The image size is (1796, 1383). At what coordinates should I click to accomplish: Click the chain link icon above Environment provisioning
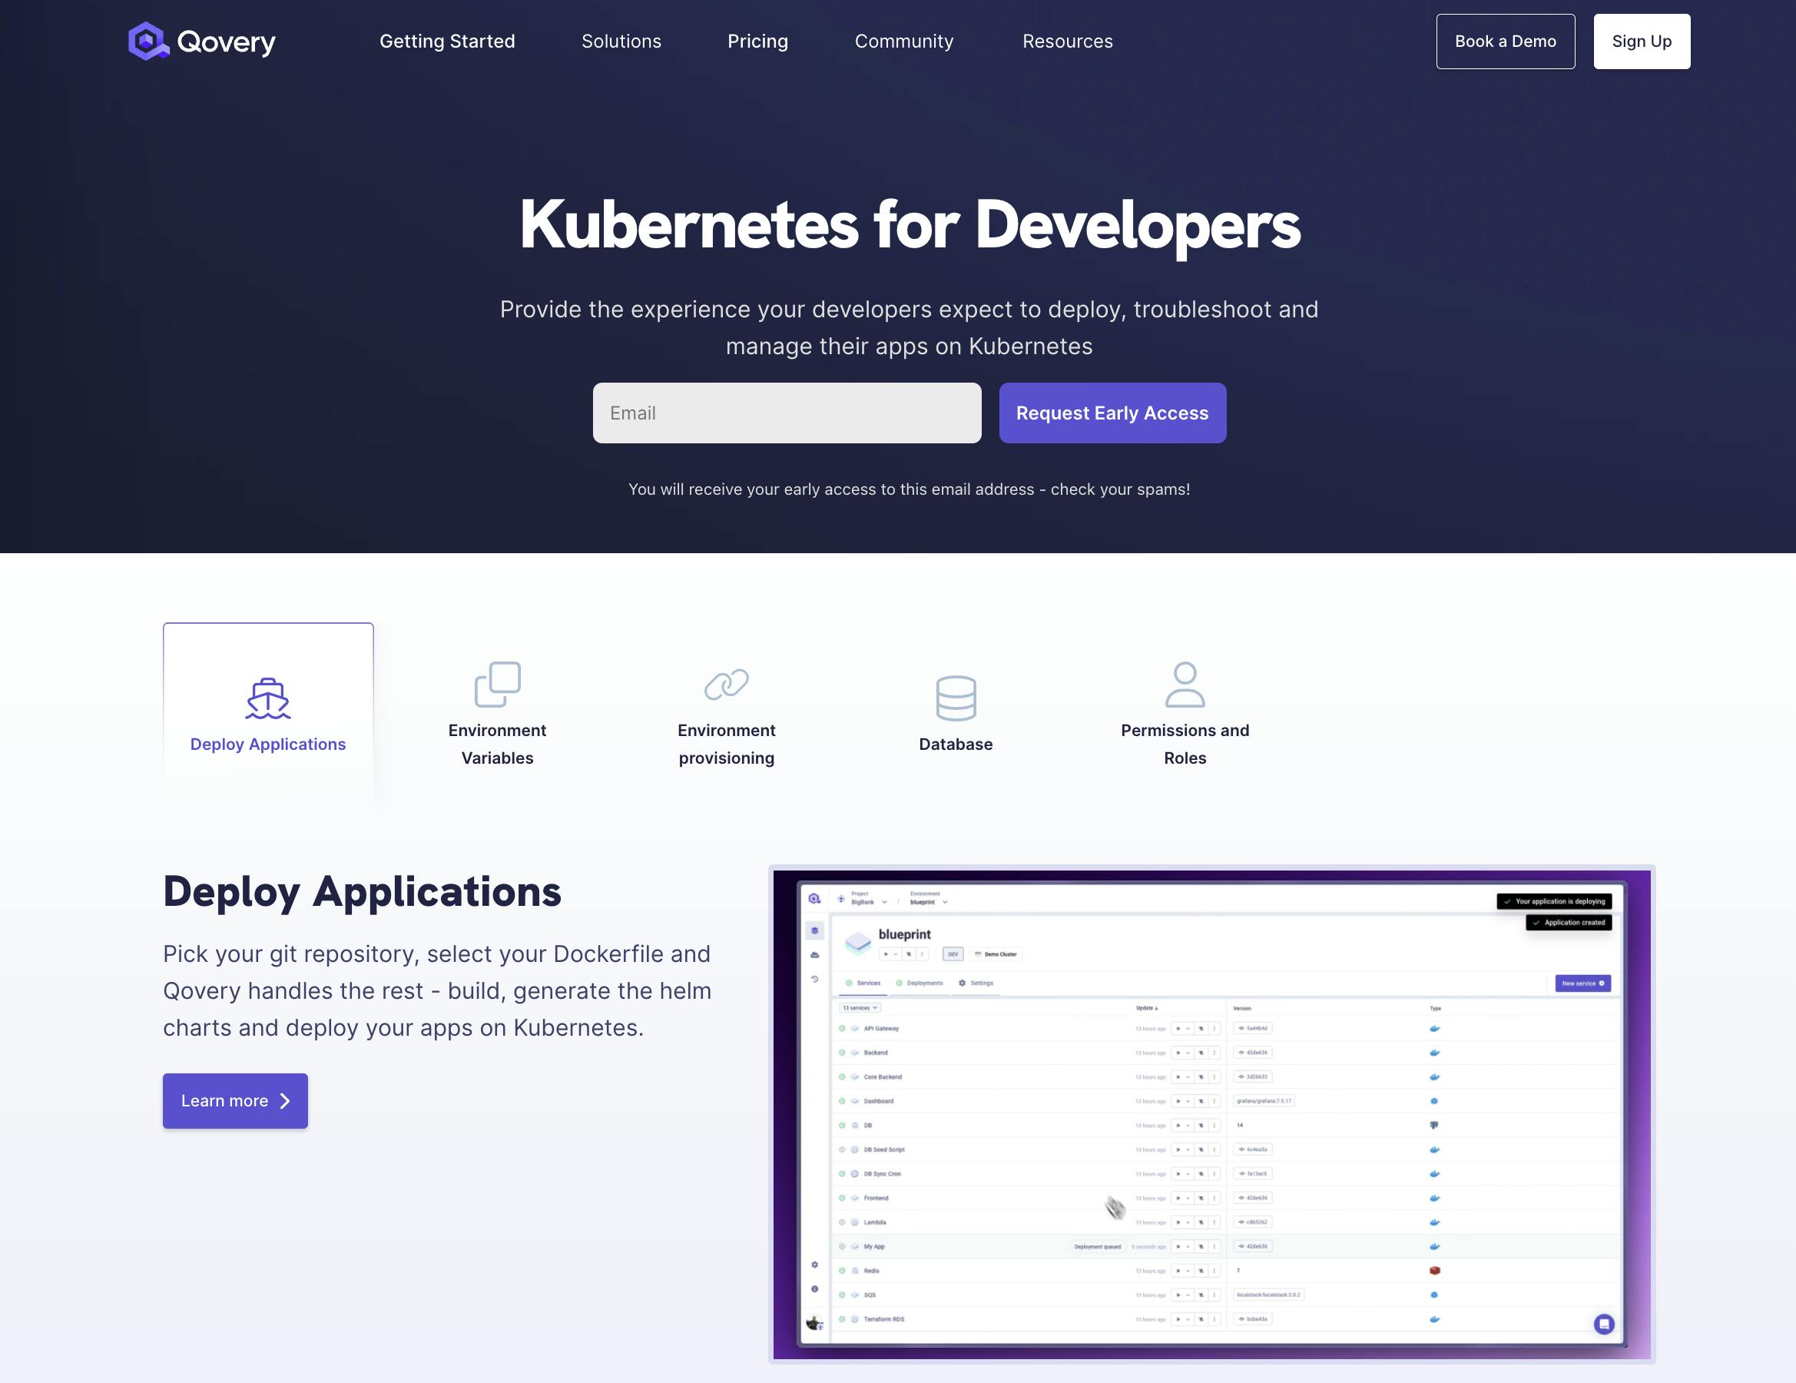(726, 685)
